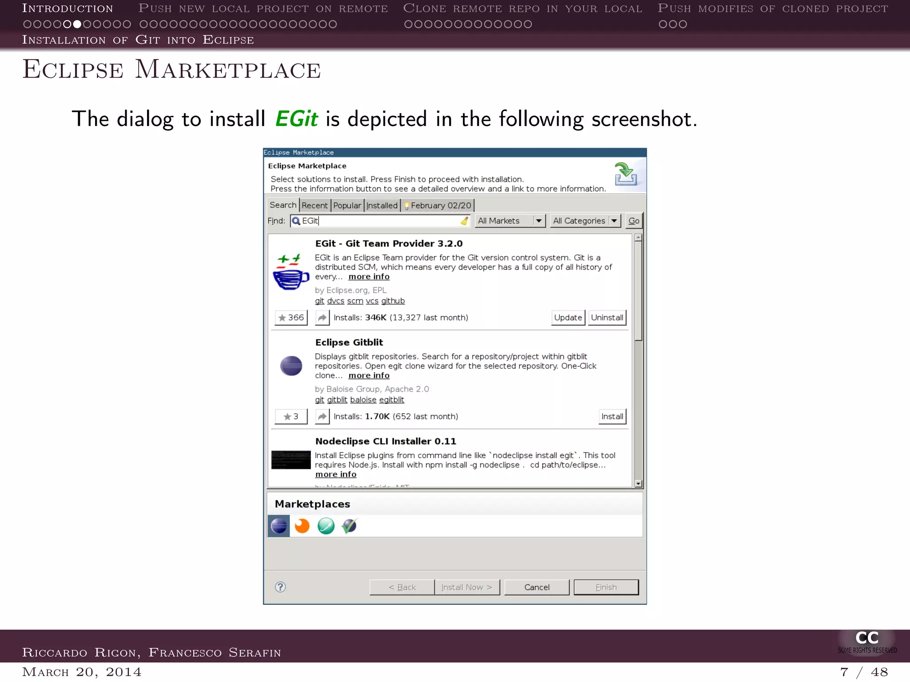Image resolution: width=910 pixels, height=682 pixels.
Task: Open the All Categories dropdown
Action: coord(585,221)
